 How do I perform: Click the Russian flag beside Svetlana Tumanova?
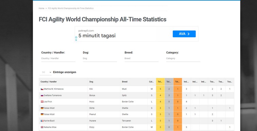point(42,95)
